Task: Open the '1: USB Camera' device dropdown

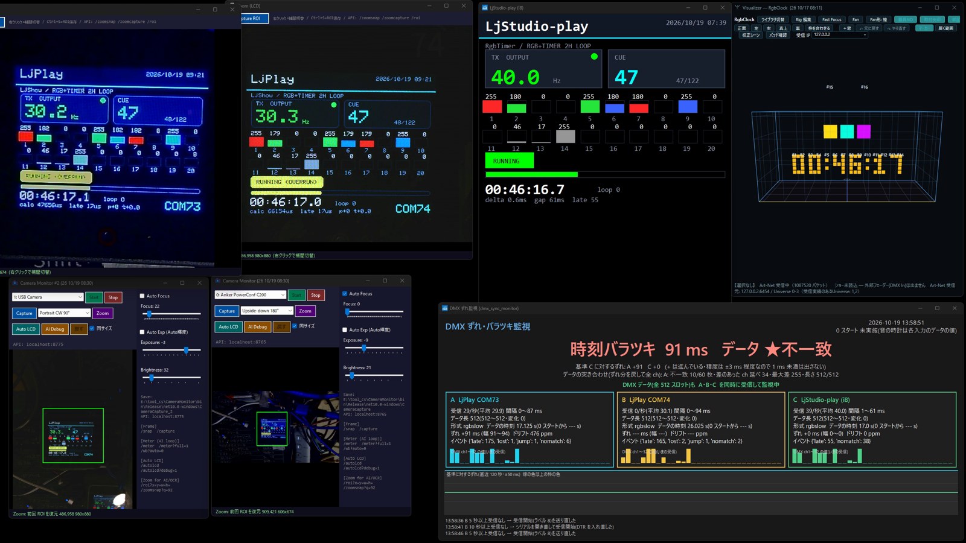Action: 48,297
